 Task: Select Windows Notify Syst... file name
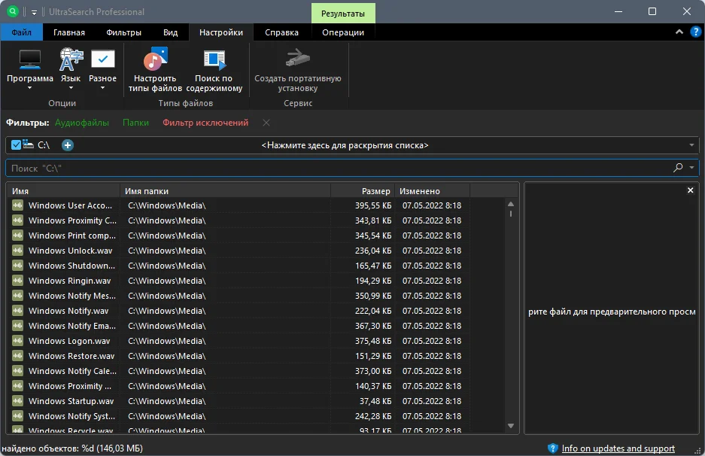click(x=71, y=416)
